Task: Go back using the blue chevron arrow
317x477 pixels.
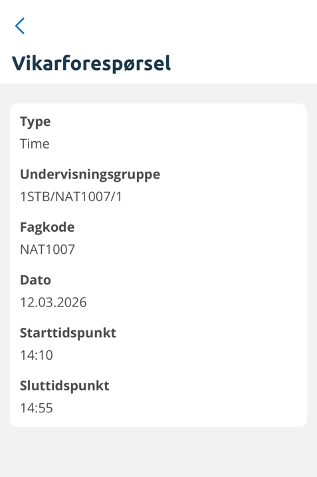Action: (x=20, y=26)
